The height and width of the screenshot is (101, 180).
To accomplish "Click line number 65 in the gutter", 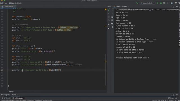I will click(2, 70).
